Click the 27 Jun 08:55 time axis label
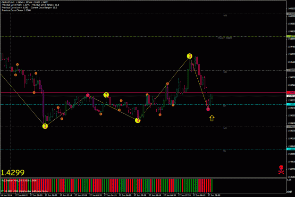295x197 pixels. click(x=214, y=195)
